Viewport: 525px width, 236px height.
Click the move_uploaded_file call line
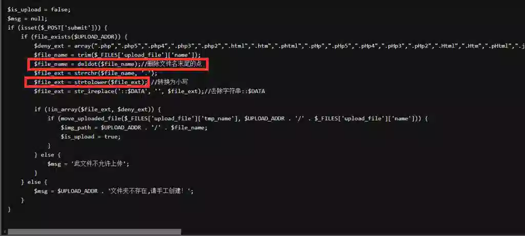click(238, 119)
